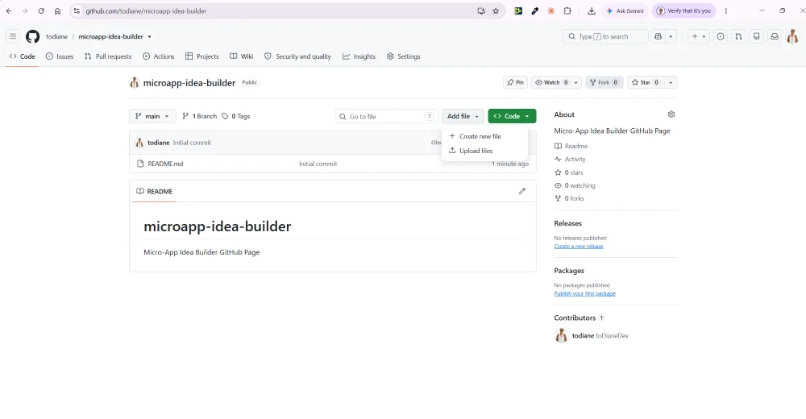806x419 pixels.
Task: Pin this repository
Action: click(x=515, y=82)
